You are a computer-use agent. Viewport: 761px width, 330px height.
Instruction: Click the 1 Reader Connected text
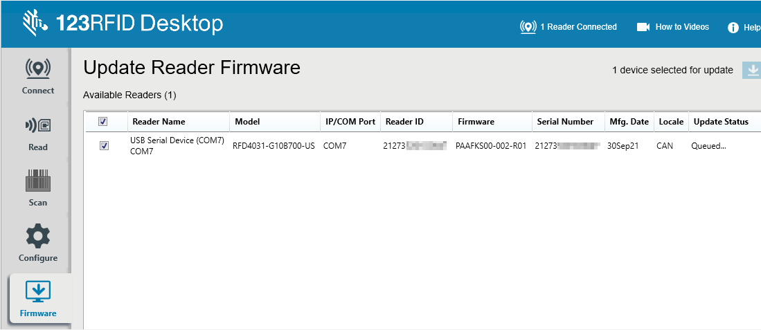coord(578,27)
